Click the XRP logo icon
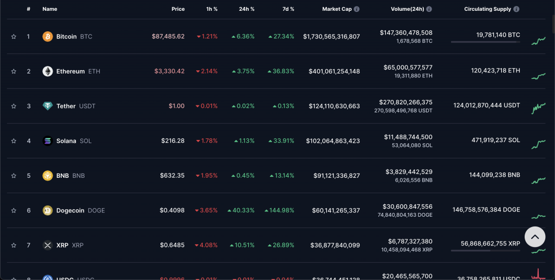This screenshot has width=555, height=280. click(48, 245)
